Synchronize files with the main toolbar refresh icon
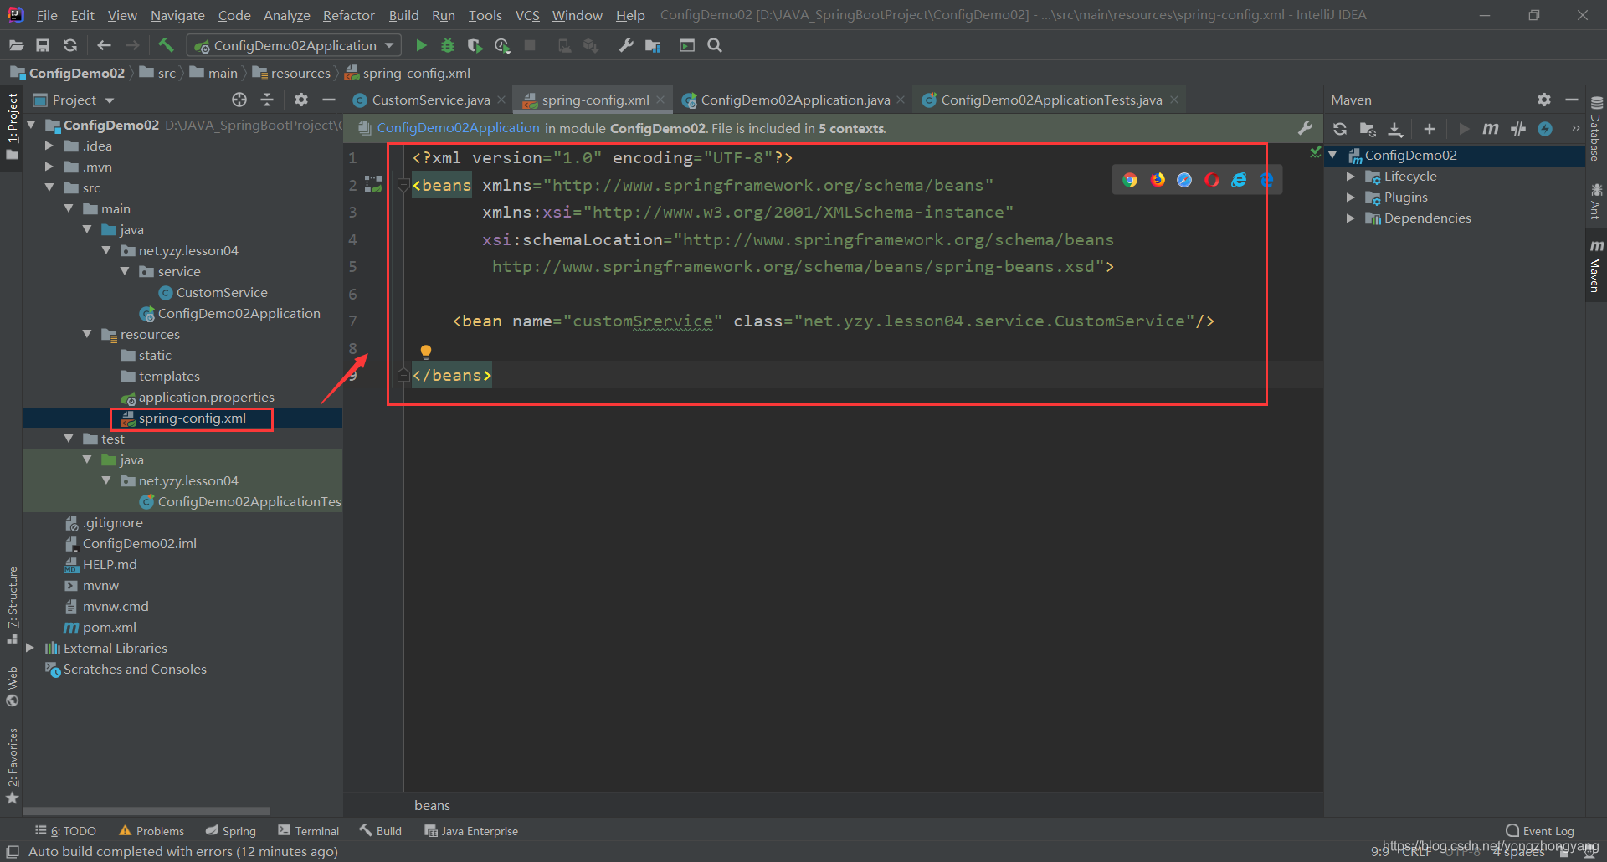The image size is (1607, 862). [70, 45]
